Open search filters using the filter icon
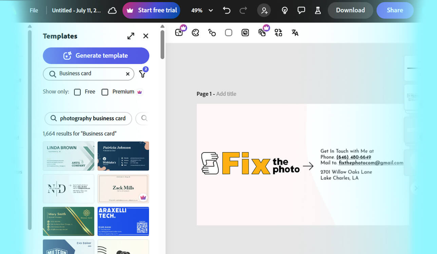 [142, 73]
